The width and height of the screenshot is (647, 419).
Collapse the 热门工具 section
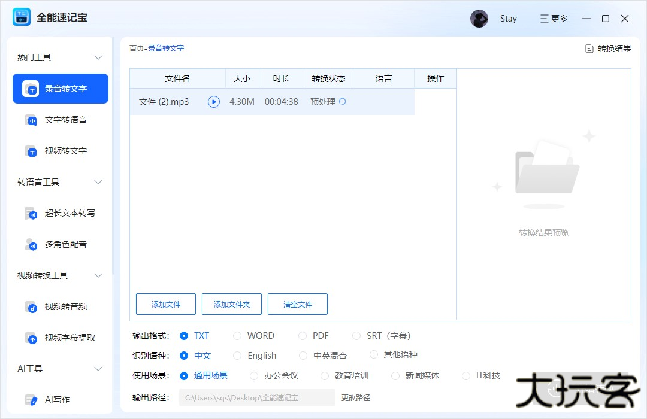[99, 57]
